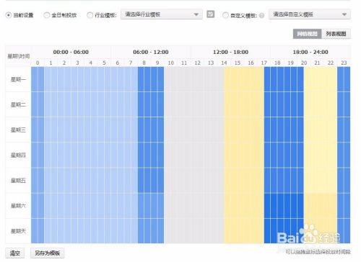Image resolution: width=361 pixels, height=262 pixels.
Task: Open the 请选择行业模板 dropdown
Action: click(x=162, y=14)
